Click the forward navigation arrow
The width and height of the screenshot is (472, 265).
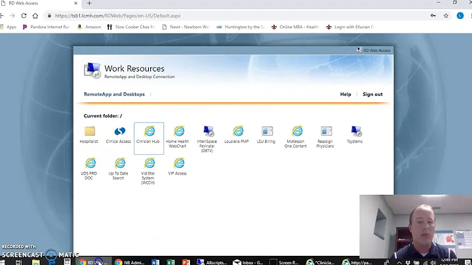click(x=12, y=16)
